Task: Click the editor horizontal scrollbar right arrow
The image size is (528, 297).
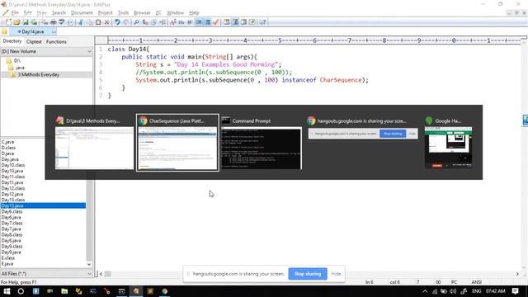Action: (x=517, y=274)
